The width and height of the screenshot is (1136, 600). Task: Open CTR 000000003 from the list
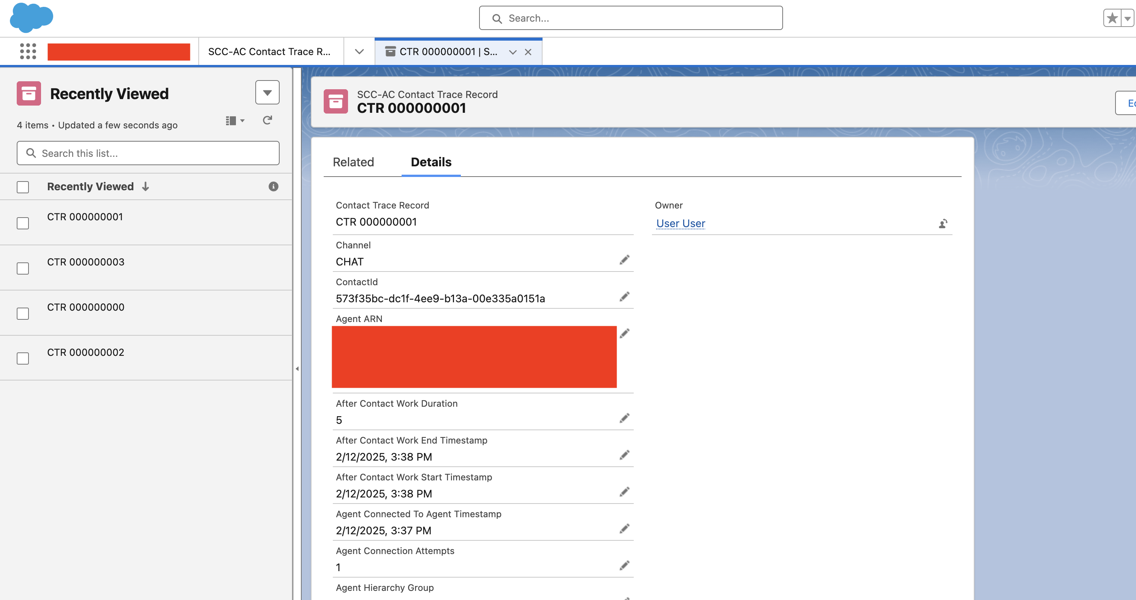[x=85, y=262]
